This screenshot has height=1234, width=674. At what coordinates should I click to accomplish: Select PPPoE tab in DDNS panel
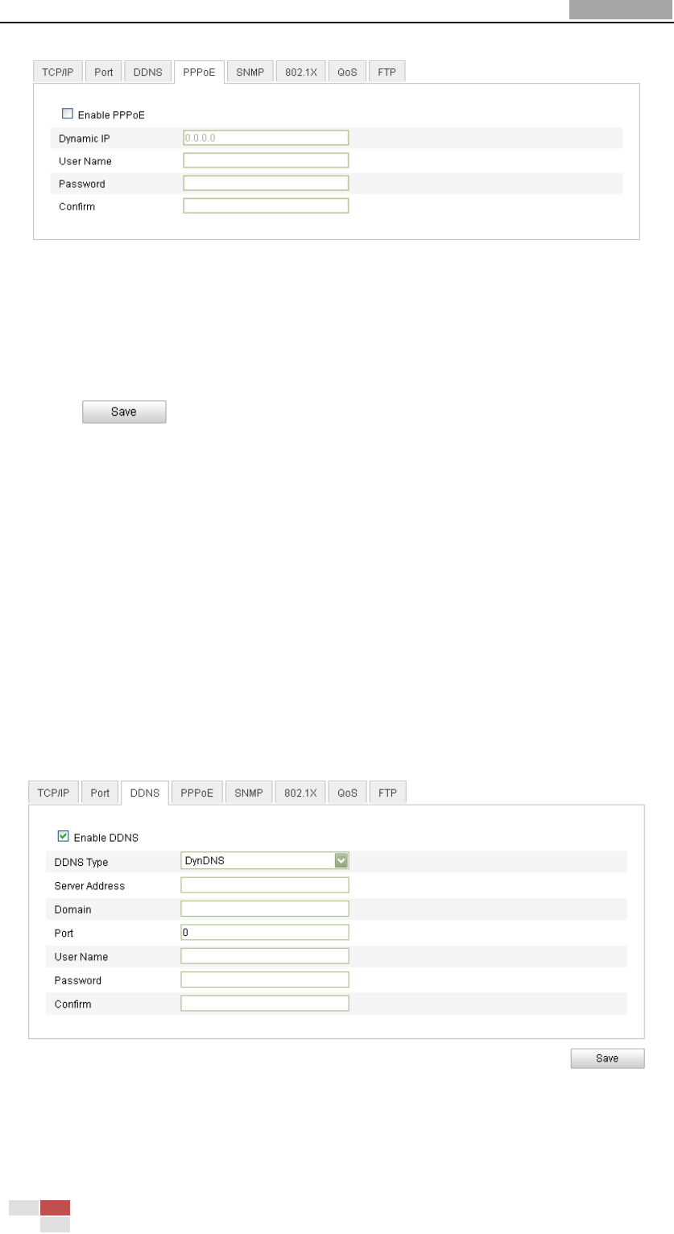196,793
